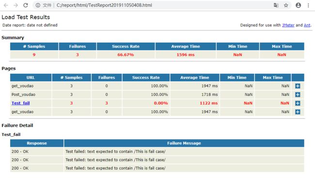Go back to the previous page
The height and width of the screenshot is (184, 315).
coord(6,5)
